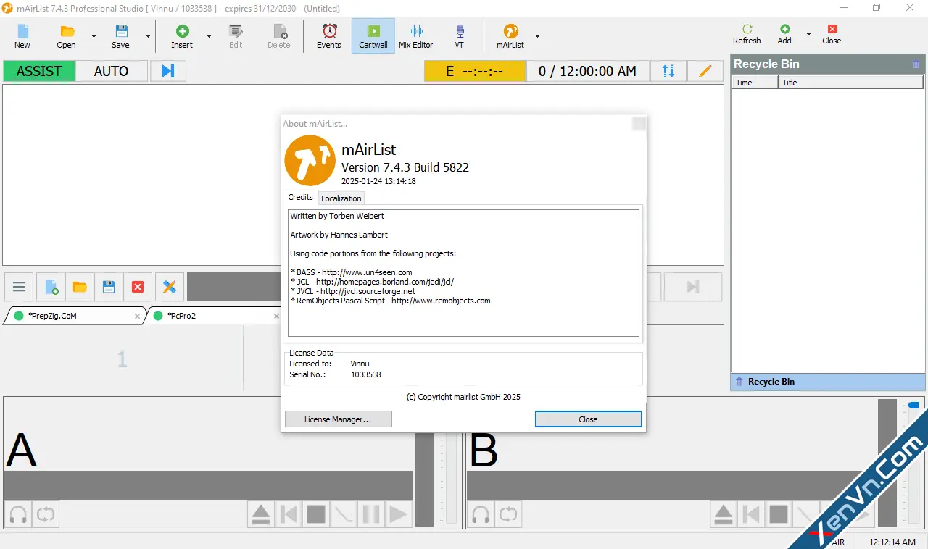Click Player B eject button
The width and height of the screenshot is (928, 549).
click(x=724, y=515)
